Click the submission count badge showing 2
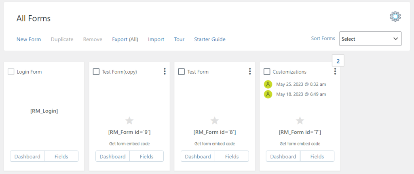The height and width of the screenshot is (174, 414). tap(338, 61)
